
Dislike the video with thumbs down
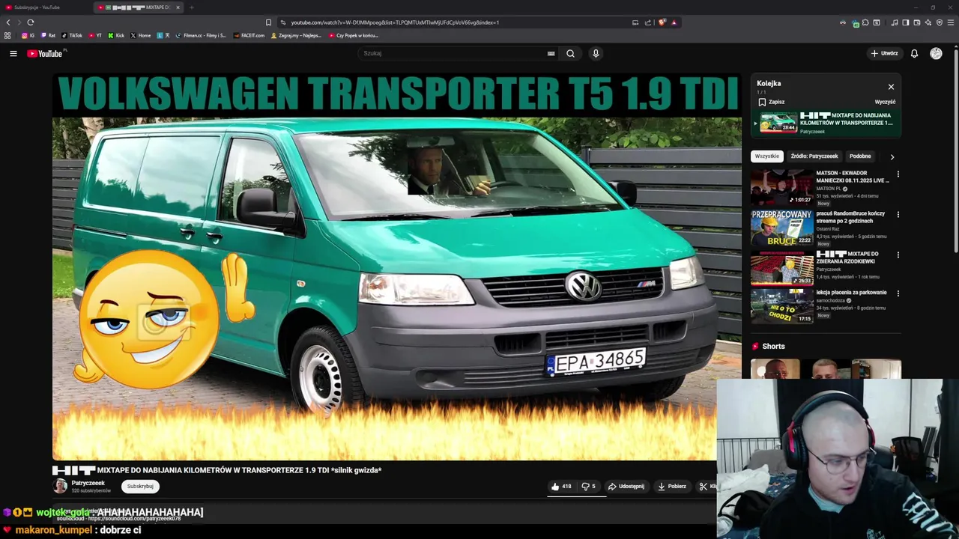[x=589, y=487]
